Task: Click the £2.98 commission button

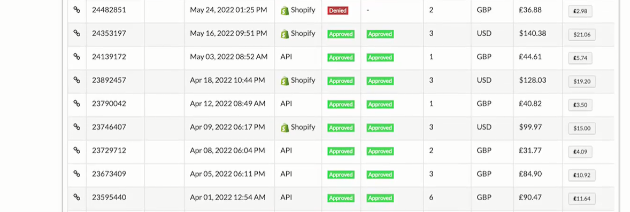Action: point(580,11)
